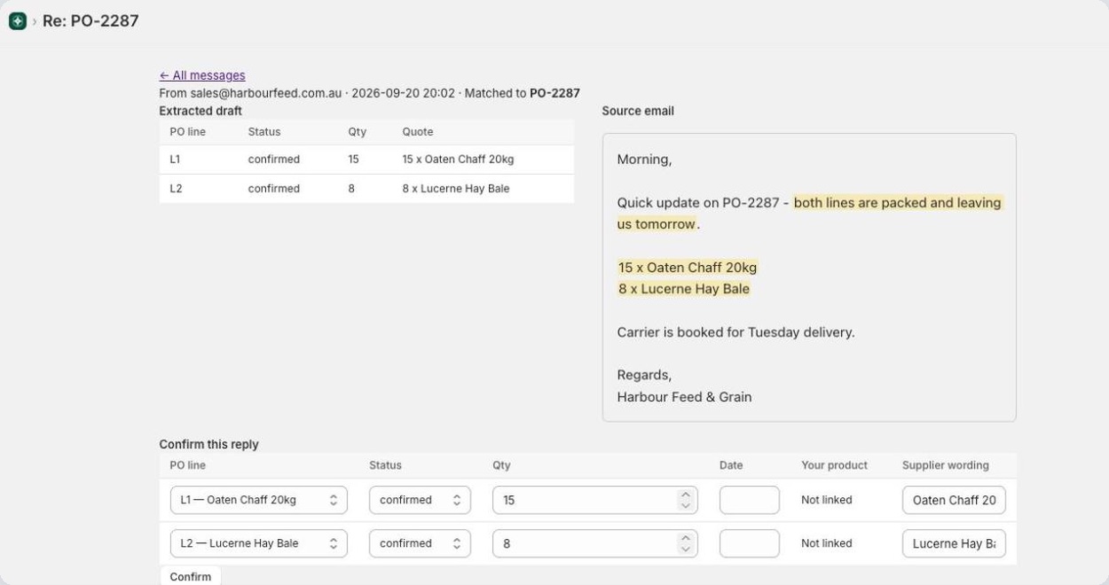Click the Re: PO-2287 breadcrumb title
The image size is (1109, 585).
coord(90,20)
